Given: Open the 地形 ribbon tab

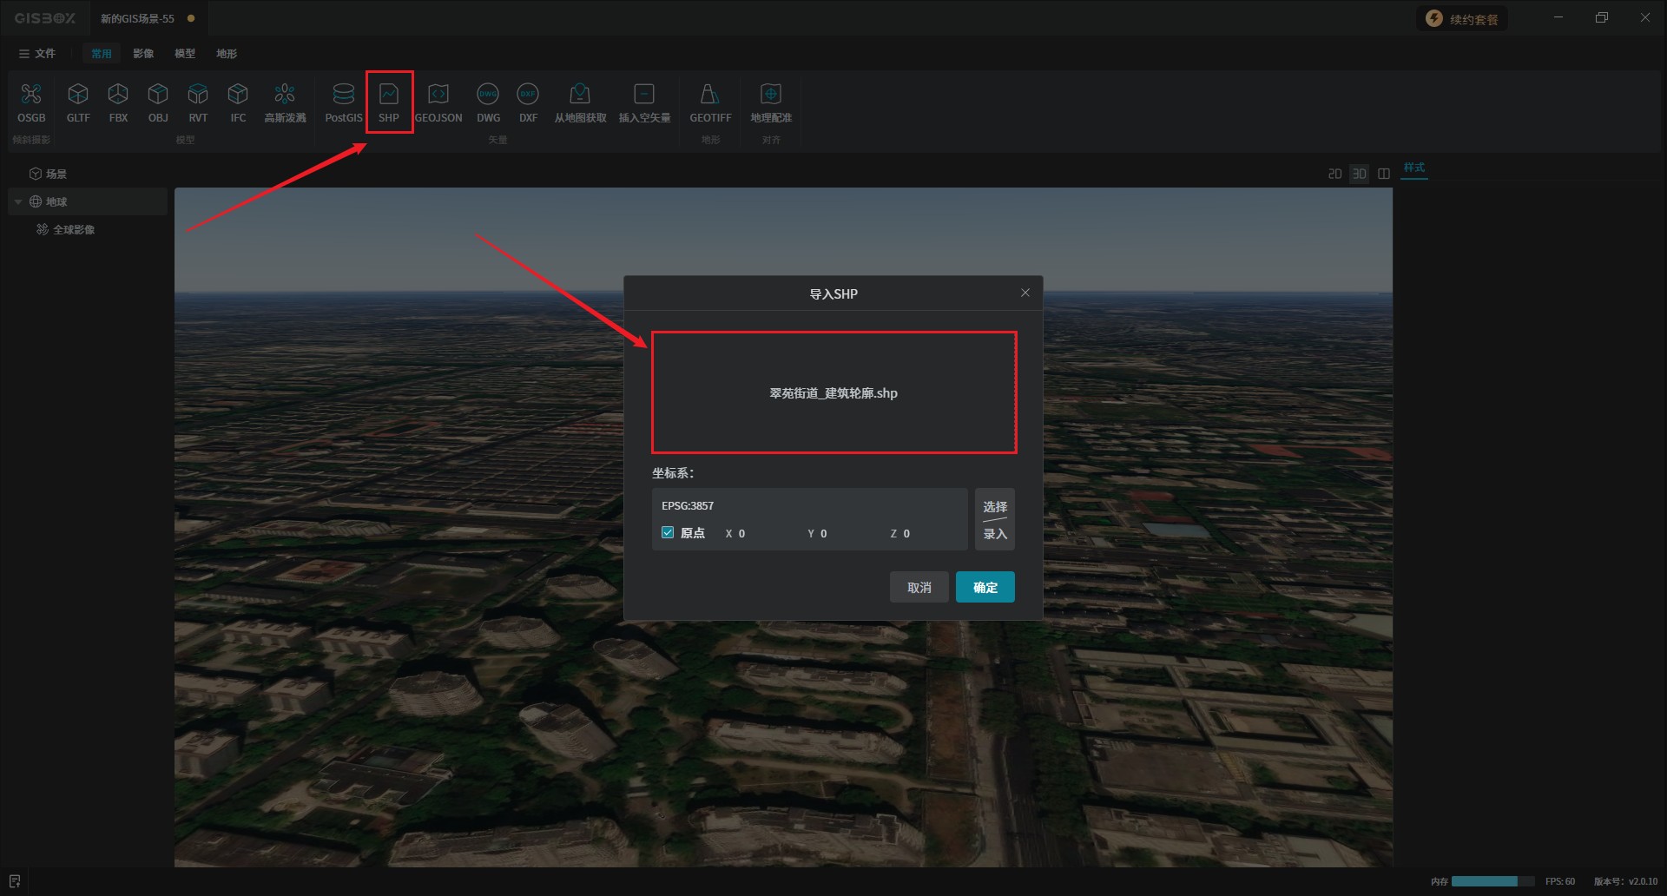Looking at the screenshot, I should pyautogui.click(x=227, y=54).
